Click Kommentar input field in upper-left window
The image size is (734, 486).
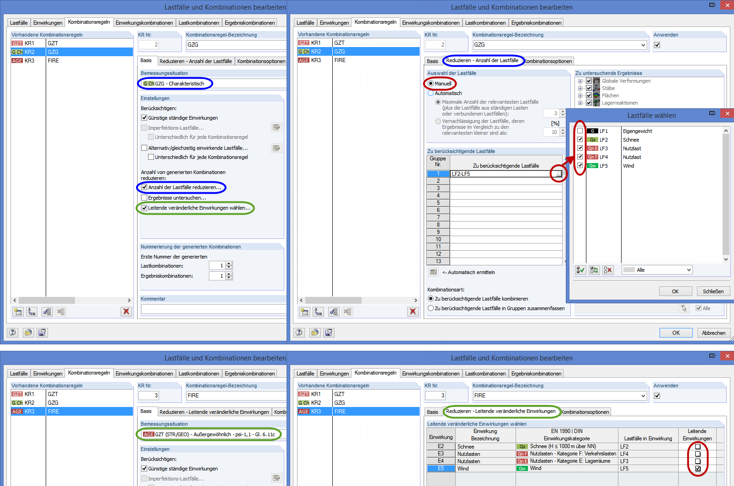214,309
